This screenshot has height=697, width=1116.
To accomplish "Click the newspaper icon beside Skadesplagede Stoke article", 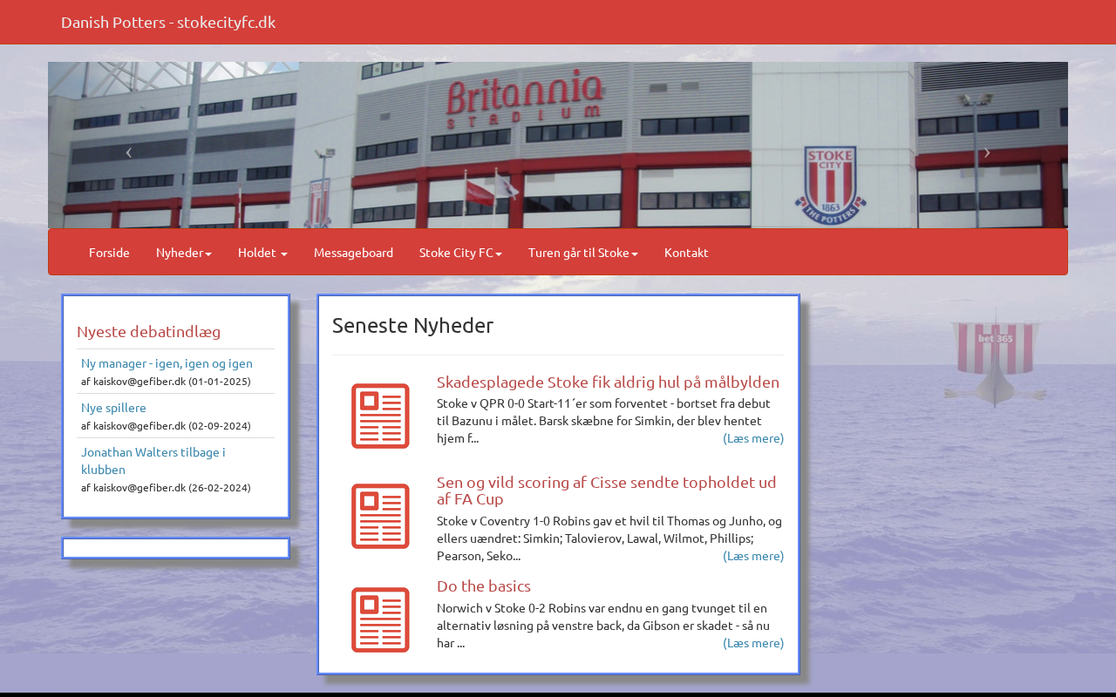I will [380, 416].
